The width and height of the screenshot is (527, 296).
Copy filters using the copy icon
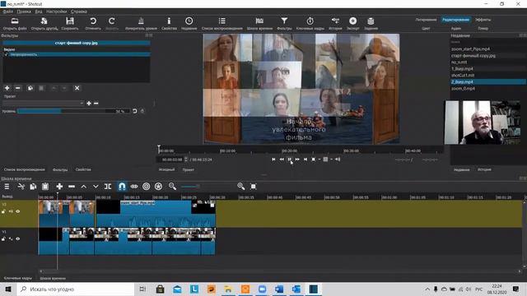tap(30, 88)
